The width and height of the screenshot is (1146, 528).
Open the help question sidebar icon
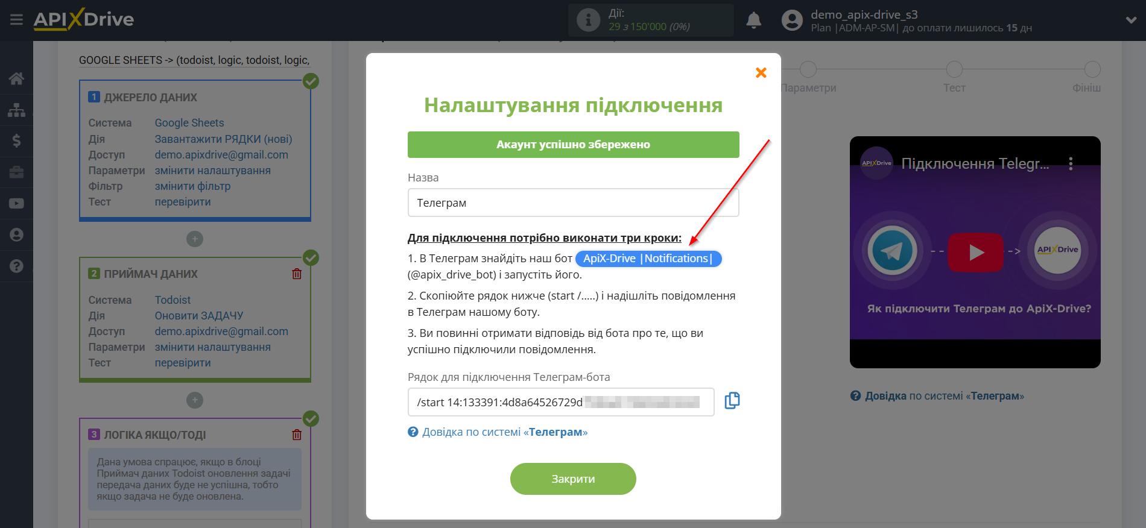click(16, 266)
